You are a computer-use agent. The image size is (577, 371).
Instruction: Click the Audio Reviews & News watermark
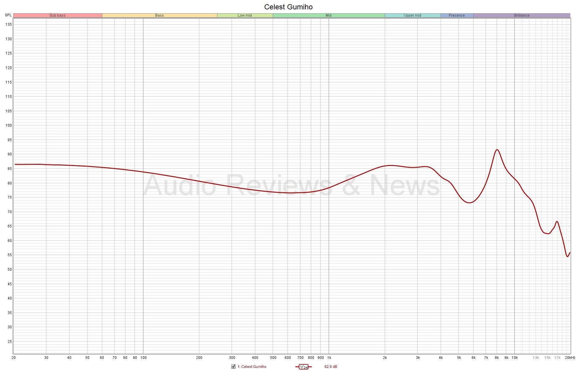(x=291, y=185)
